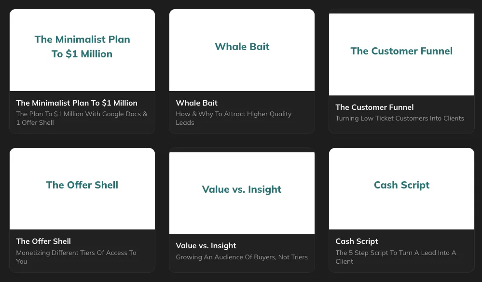Select 'Monetizing Different Tiers Of Access' description
This screenshot has width=482, height=282.
pos(76,257)
